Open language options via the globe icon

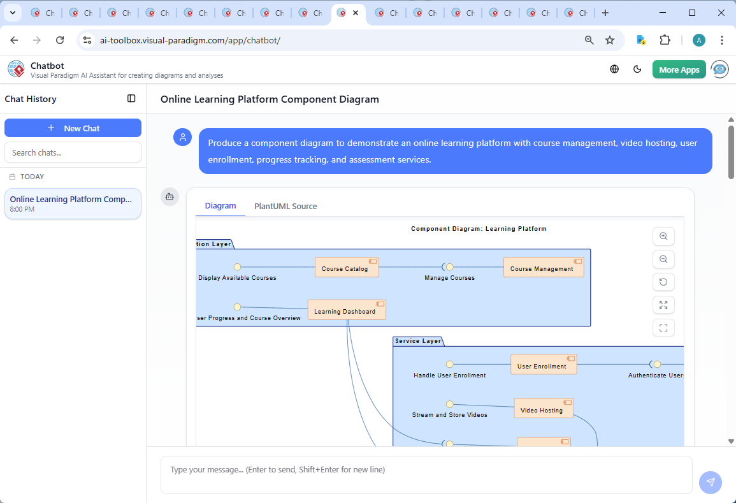tap(614, 69)
